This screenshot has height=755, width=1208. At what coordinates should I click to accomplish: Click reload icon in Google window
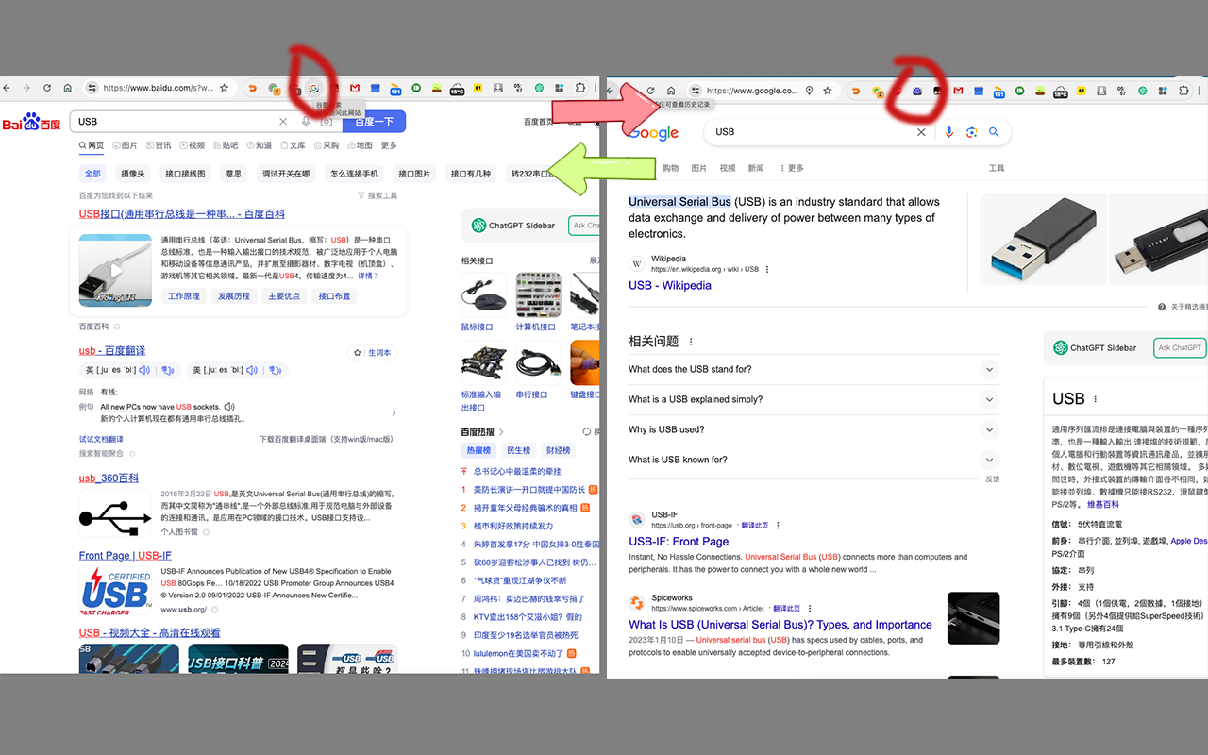tap(650, 91)
